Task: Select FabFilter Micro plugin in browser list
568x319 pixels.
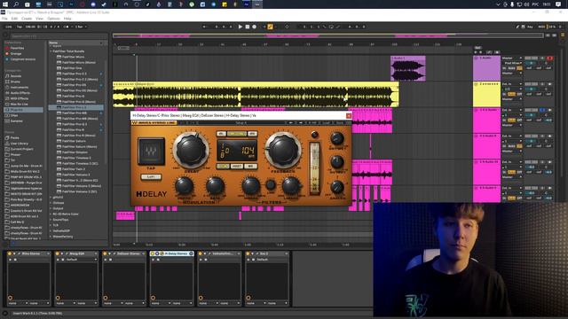Action: tap(73, 57)
